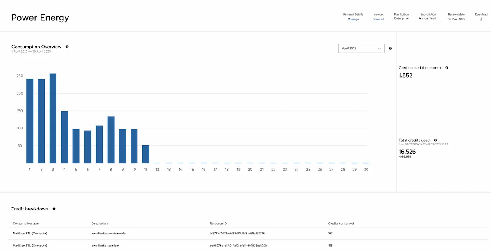Image resolution: width=491 pixels, height=250 pixels.
Task: Click resource ID starting bf9721d7
Action: pos(237,234)
